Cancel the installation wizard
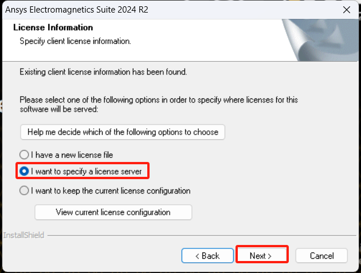 point(321,255)
